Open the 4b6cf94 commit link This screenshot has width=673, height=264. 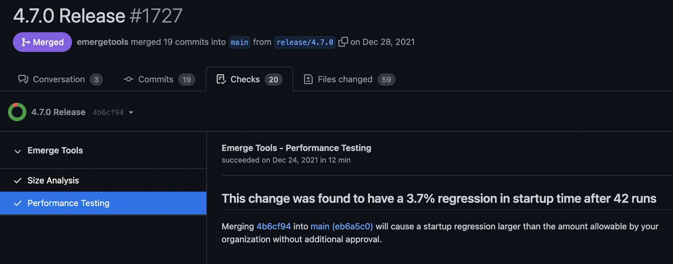click(273, 227)
